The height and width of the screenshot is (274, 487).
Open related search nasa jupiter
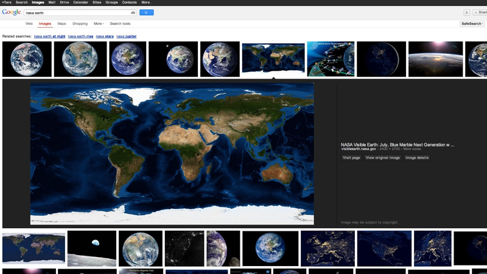point(127,37)
